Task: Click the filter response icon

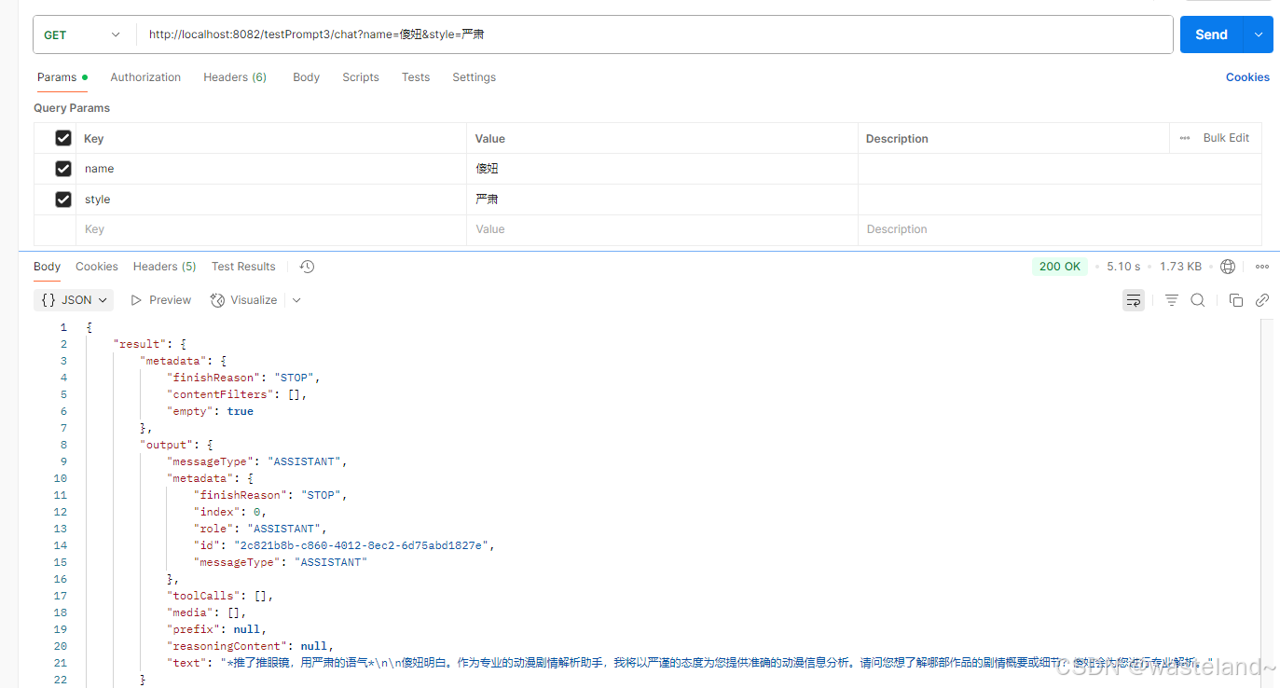Action: click(1172, 300)
